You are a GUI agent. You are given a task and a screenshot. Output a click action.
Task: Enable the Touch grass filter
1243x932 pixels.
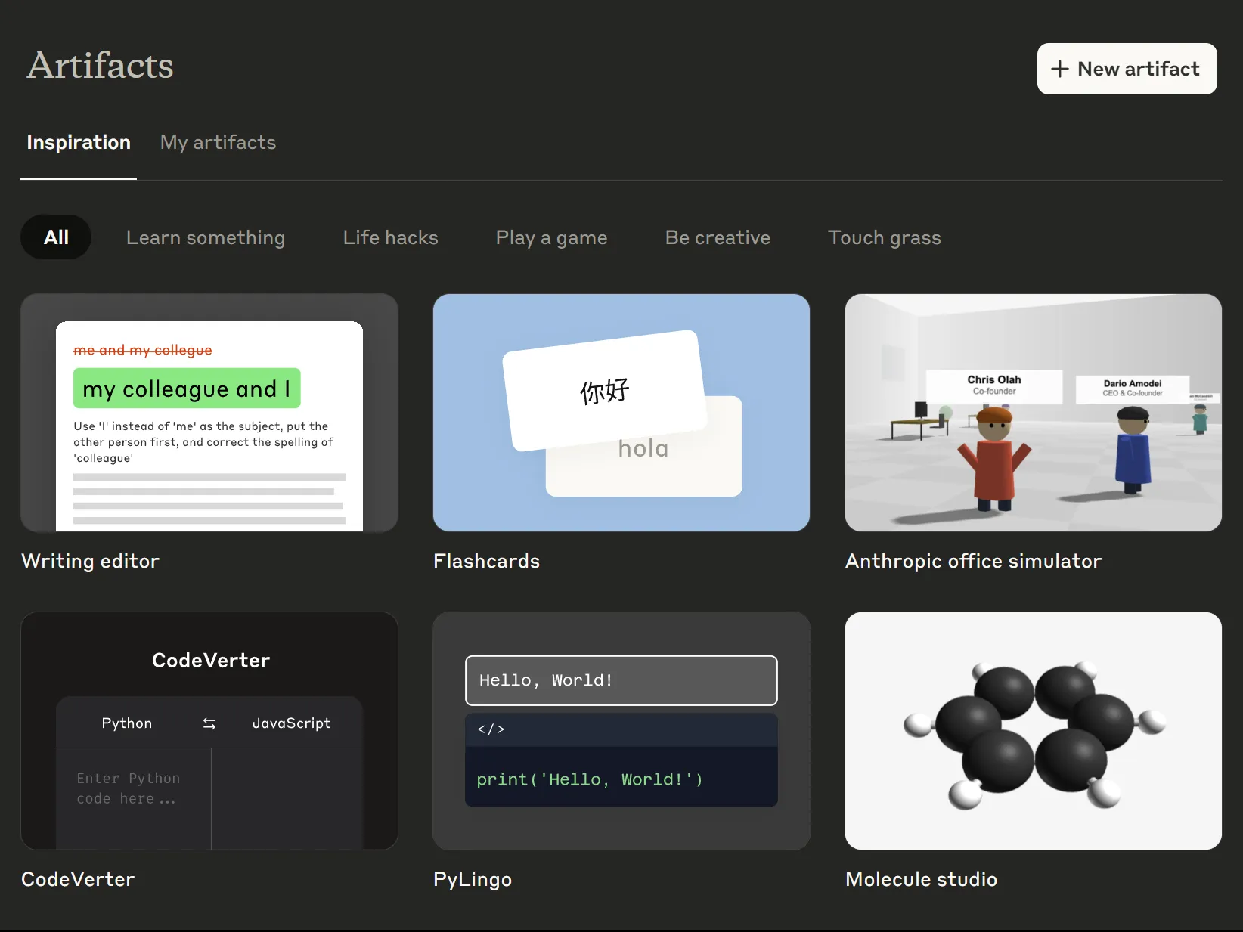pos(885,237)
